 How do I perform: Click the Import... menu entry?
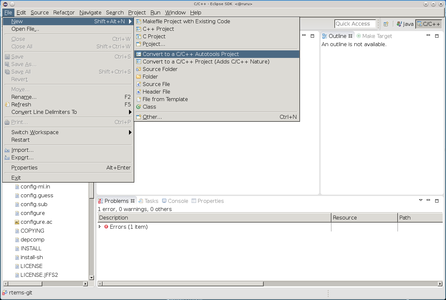tap(22, 150)
